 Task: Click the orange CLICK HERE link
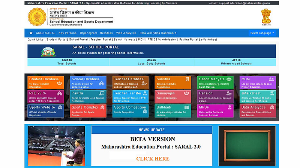tap(153, 159)
